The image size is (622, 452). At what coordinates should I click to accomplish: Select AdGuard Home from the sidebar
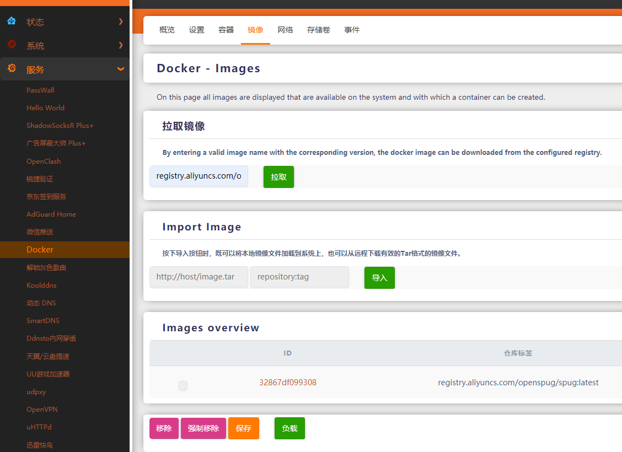click(x=51, y=214)
